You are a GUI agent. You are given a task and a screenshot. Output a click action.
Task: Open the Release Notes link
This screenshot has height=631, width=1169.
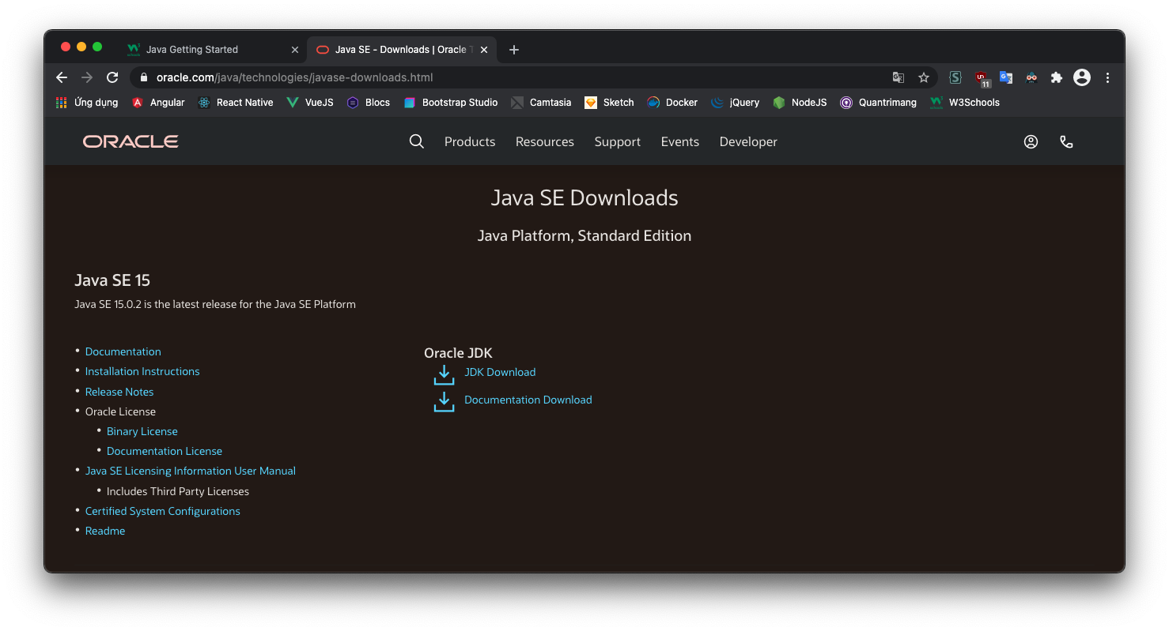(119, 392)
